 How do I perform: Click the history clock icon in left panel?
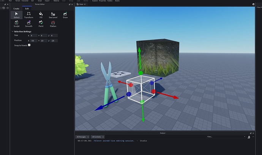[3, 8]
